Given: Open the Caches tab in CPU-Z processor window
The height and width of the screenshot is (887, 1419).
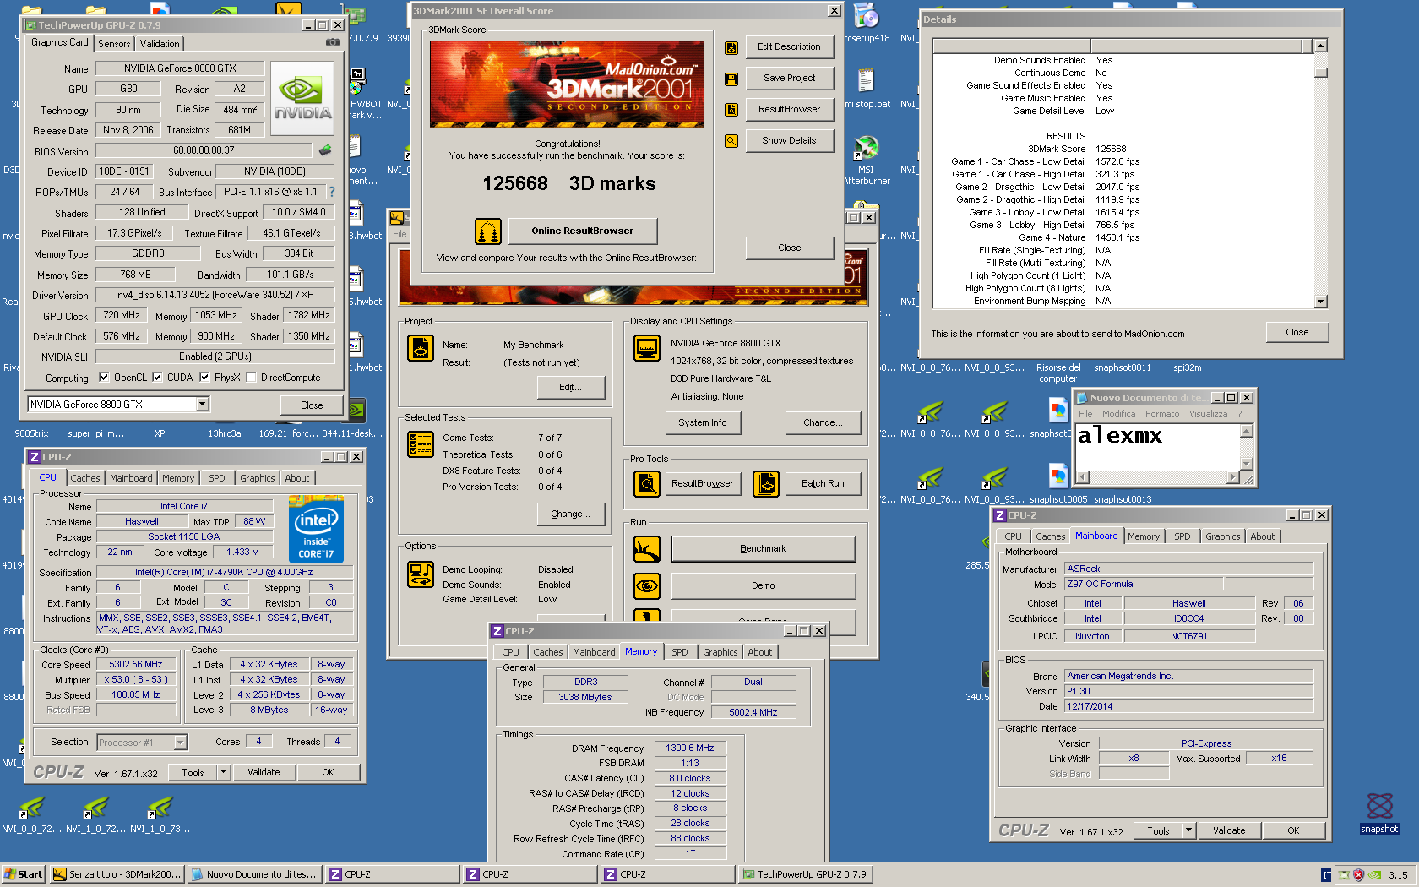Looking at the screenshot, I should click(x=85, y=478).
